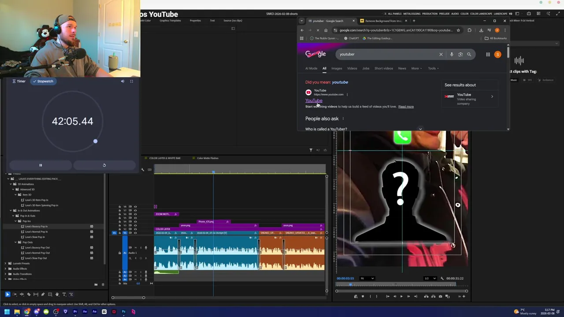Reset the stopwatch
Screen dimensions: 564x317
pyautogui.click(x=104, y=165)
